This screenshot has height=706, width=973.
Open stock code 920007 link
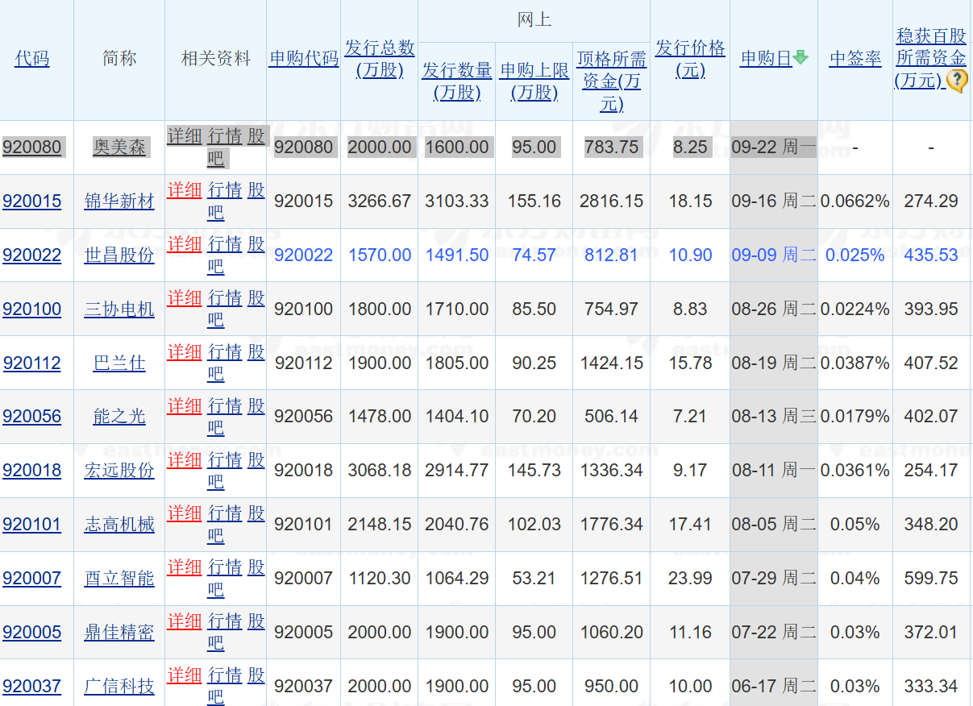point(32,579)
